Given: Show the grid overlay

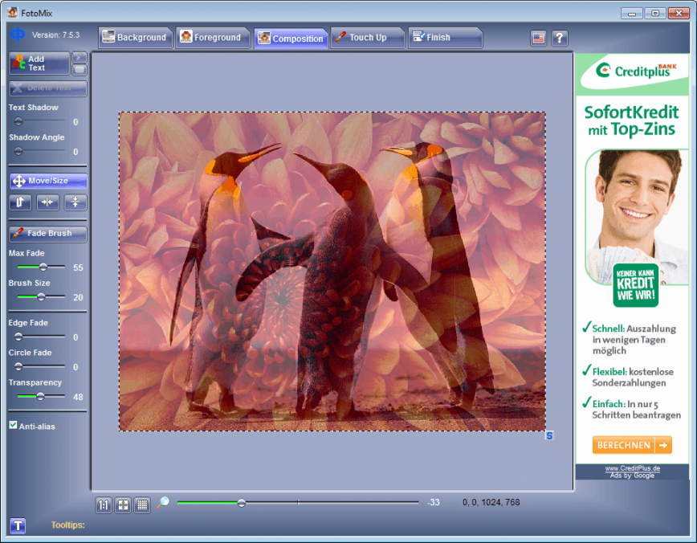Looking at the screenshot, I should click(141, 504).
